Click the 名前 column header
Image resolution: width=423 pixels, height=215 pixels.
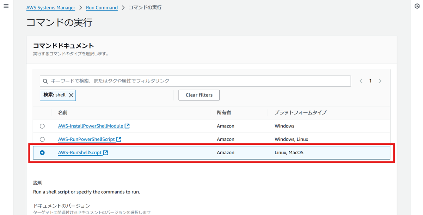[x=63, y=112]
